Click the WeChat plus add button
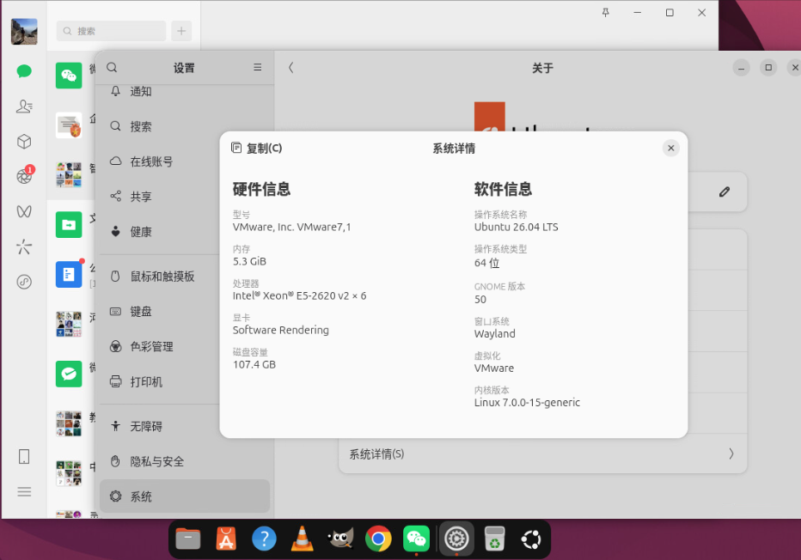Screen dimensions: 801x560 [x=181, y=31]
